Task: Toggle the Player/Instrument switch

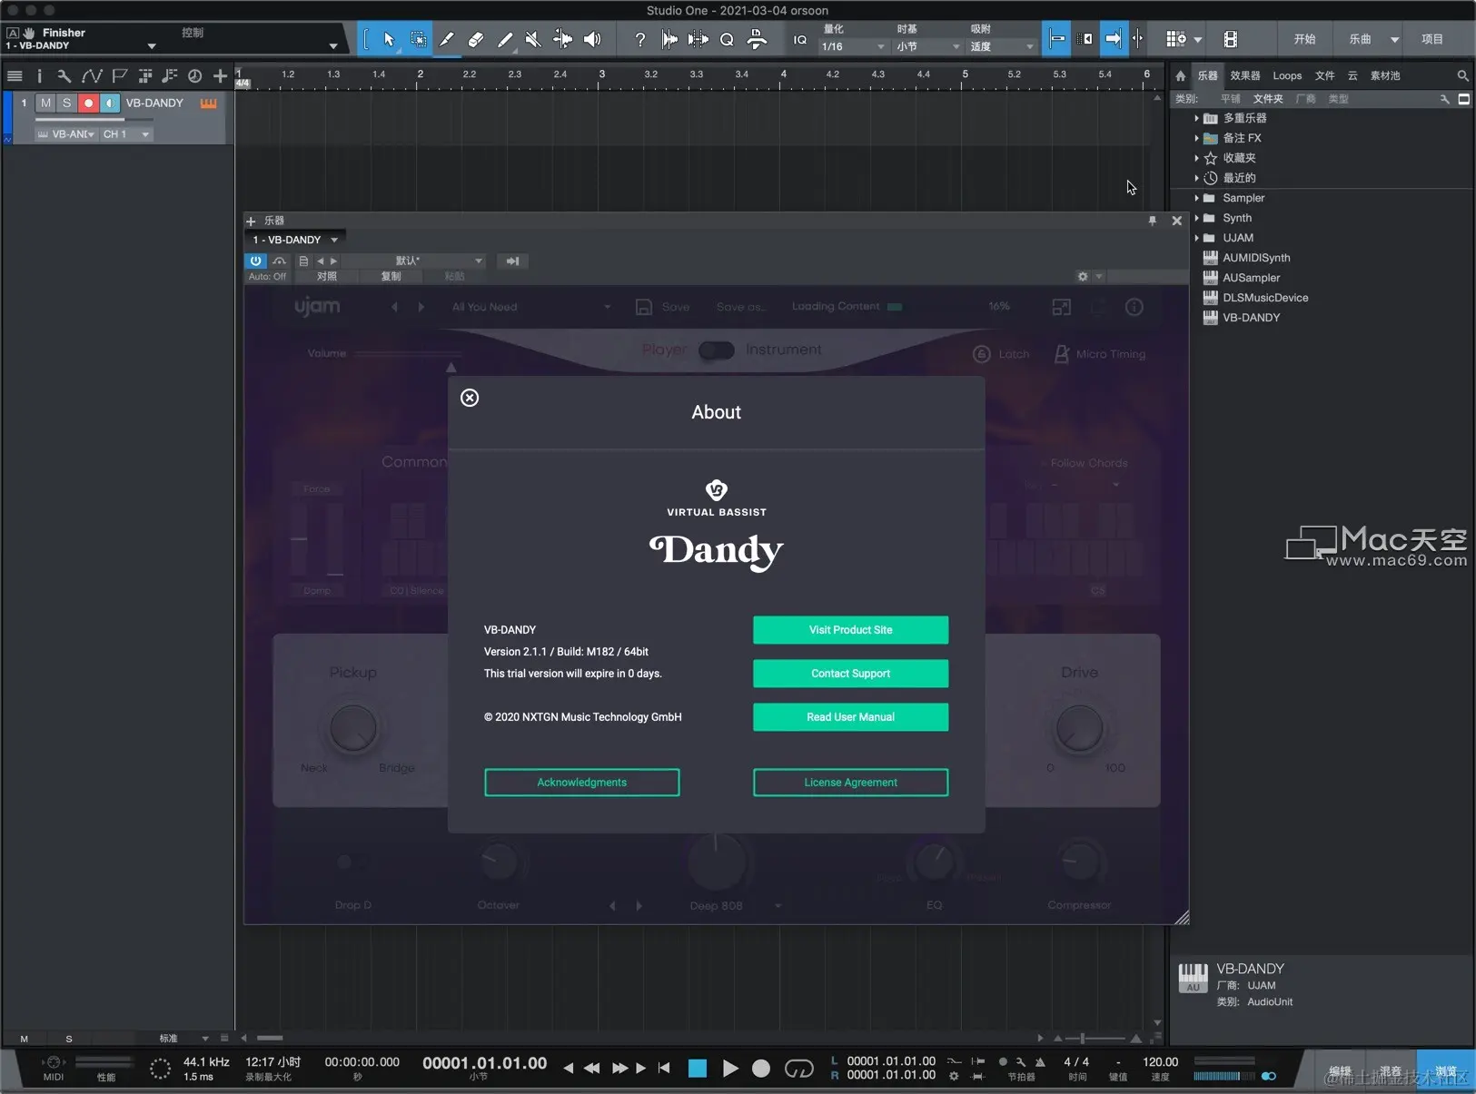Action: [x=717, y=350]
